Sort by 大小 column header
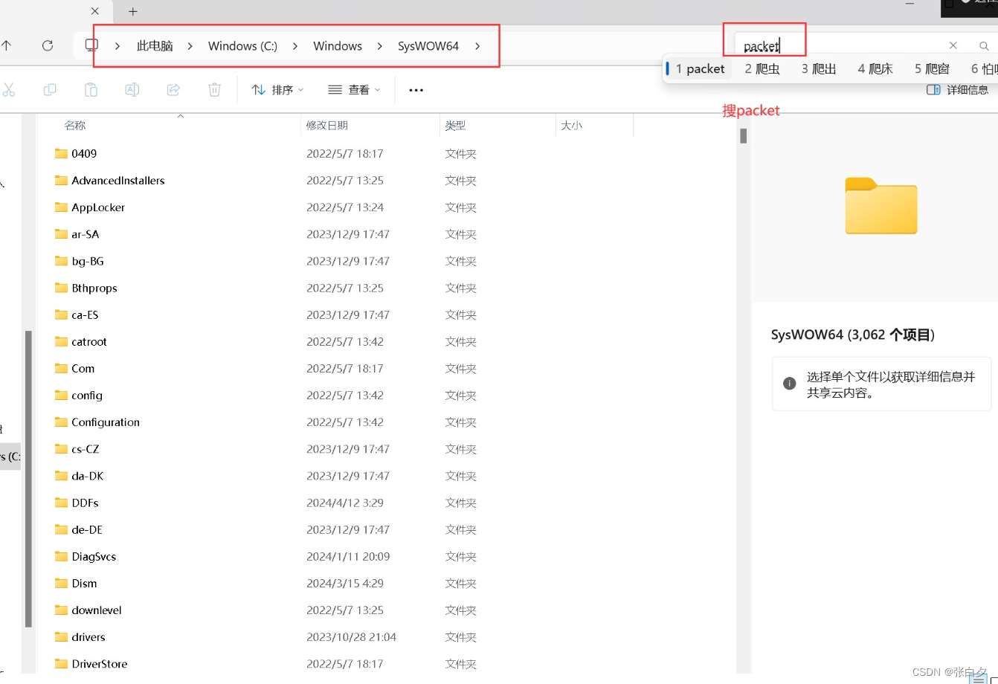998x684 pixels. point(571,126)
